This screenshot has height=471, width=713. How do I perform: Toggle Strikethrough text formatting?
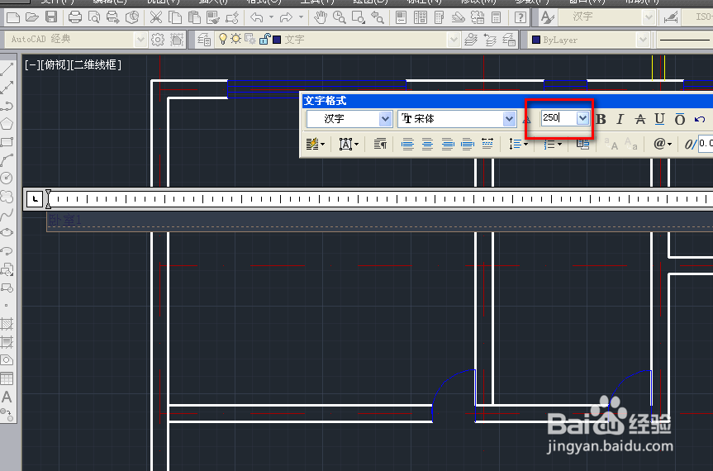point(640,119)
